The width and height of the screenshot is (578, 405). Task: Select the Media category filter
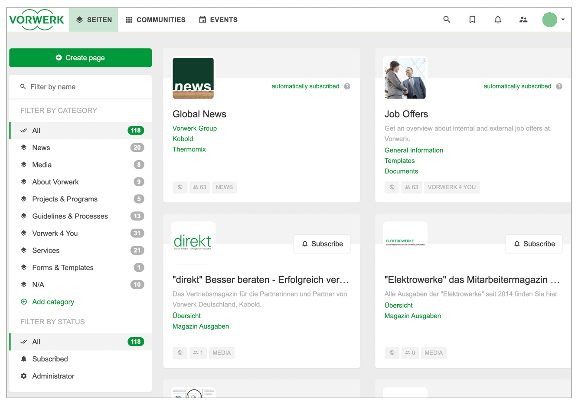(41, 165)
